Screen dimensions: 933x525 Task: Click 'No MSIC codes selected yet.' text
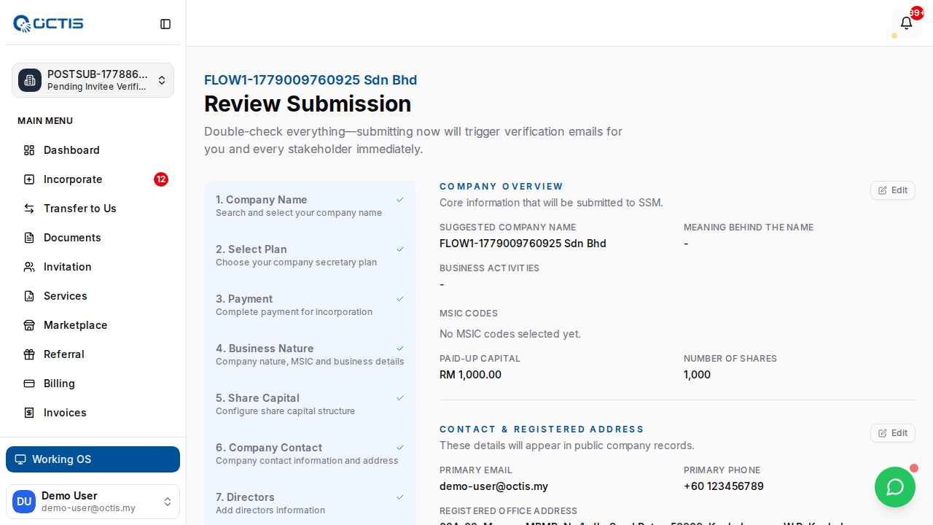(510, 334)
